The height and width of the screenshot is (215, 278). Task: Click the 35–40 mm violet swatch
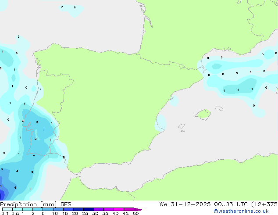pyautogui.click(x=108, y=209)
